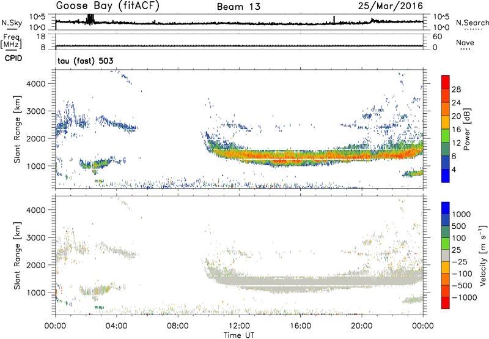Select the 'N.Sky' legend label
This screenshot has height=339, width=489.
pyautogui.click(x=12, y=23)
